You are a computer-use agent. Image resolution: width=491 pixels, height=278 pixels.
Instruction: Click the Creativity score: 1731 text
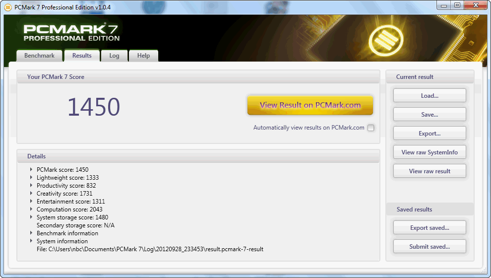[x=64, y=193]
